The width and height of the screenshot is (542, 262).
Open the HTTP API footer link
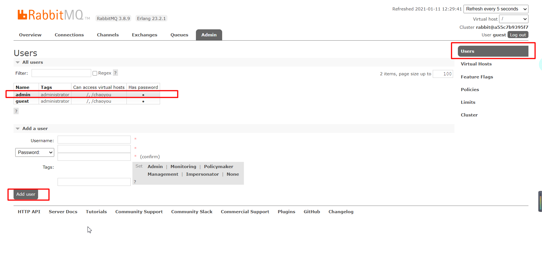[29, 212]
